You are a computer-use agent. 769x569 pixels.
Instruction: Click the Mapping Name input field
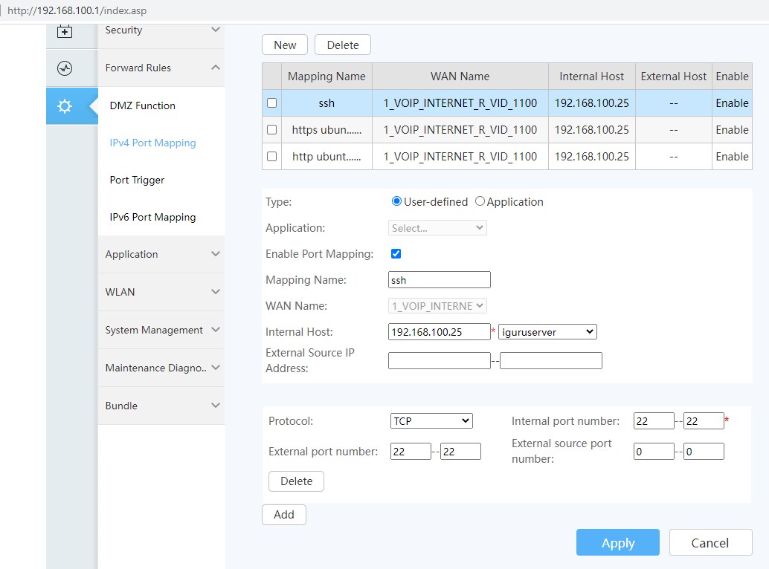439,280
